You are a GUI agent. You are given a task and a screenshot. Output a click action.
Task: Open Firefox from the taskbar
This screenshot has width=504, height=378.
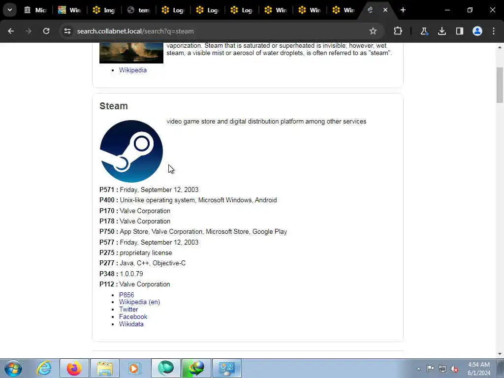coord(74,368)
